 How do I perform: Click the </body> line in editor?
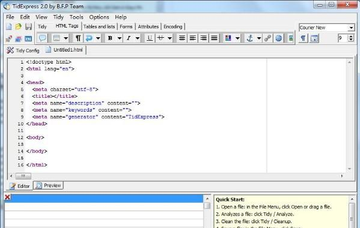[37, 151]
